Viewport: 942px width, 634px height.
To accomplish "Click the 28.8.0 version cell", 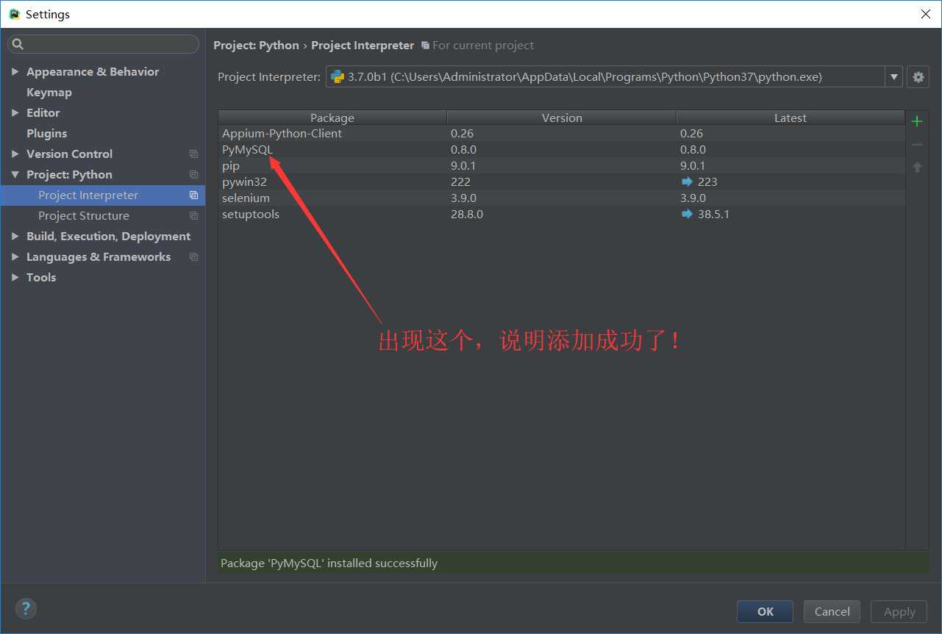I will click(x=467, y=214).
